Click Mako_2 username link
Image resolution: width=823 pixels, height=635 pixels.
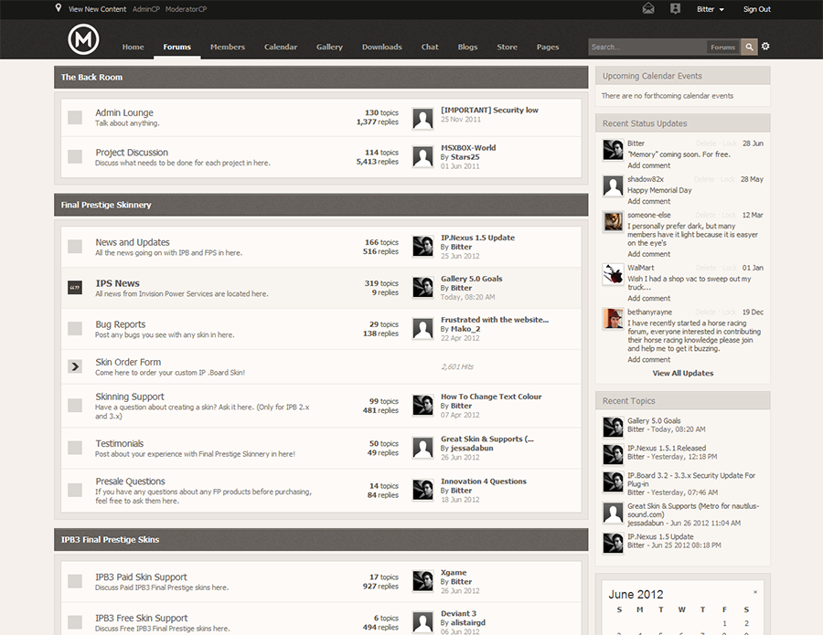coord(465,329)
